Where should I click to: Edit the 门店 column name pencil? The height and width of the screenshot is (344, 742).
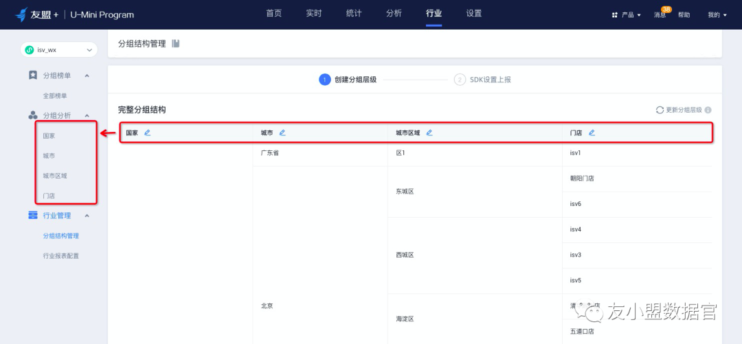pos(592,133)
